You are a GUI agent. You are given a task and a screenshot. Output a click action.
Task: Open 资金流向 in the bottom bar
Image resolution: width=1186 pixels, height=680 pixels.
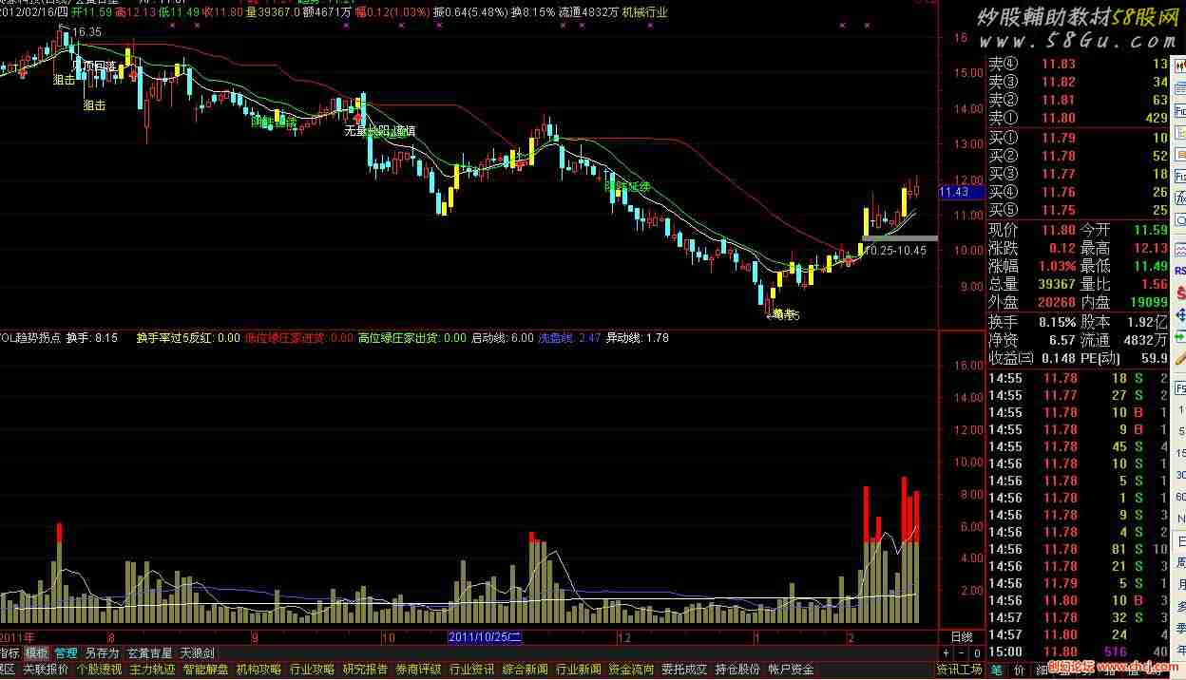click(632, 670)
